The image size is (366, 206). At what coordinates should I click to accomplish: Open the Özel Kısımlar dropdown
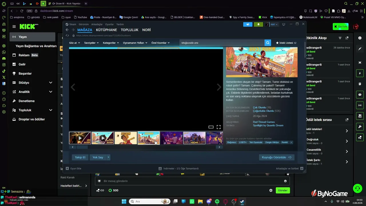pos(160,43)
